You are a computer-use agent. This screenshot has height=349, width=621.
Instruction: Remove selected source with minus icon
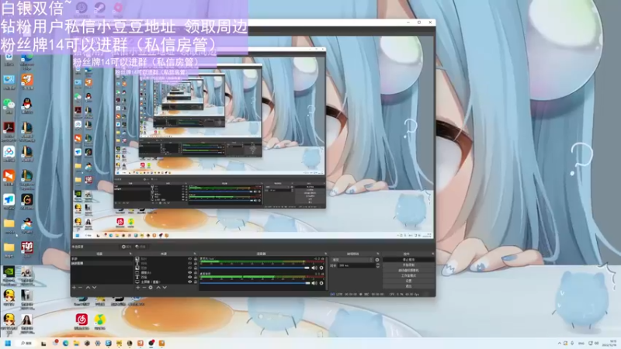click(144, 288)
